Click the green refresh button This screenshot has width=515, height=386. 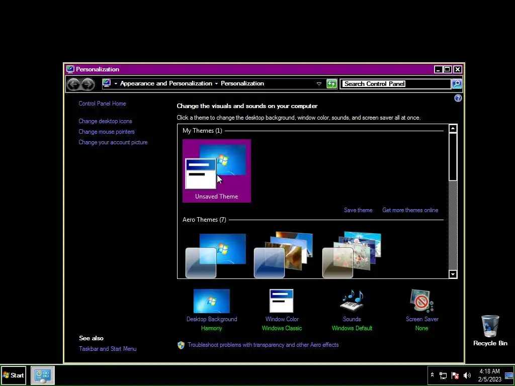pyautogui.click(x=332, y=84)
